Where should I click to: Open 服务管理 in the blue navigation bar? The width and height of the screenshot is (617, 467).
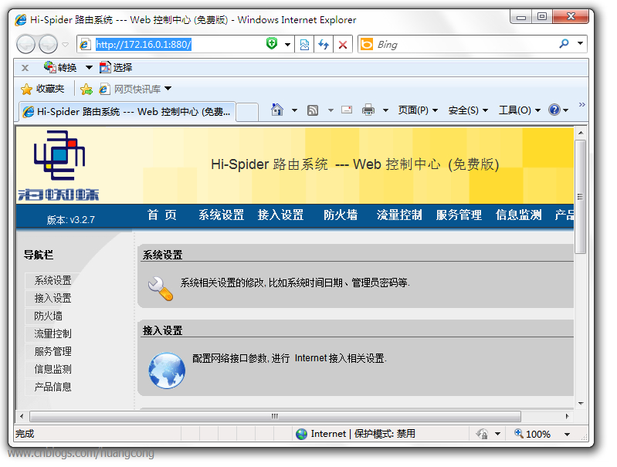tap(459, 215)
